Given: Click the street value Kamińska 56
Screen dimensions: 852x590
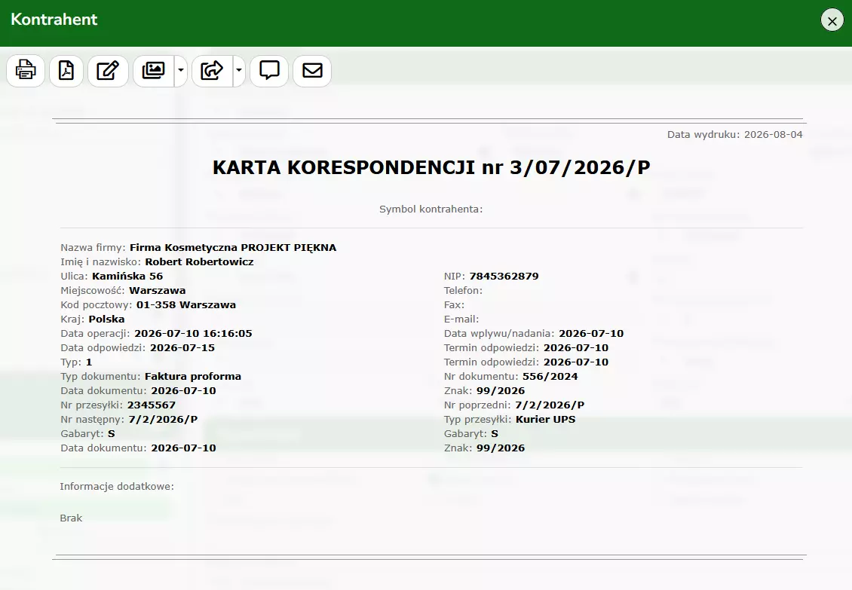Looking at the screenshot, I should [127, 276].
